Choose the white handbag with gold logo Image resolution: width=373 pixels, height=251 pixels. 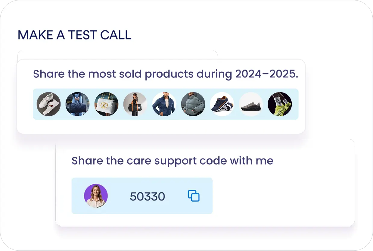[107, 104]
